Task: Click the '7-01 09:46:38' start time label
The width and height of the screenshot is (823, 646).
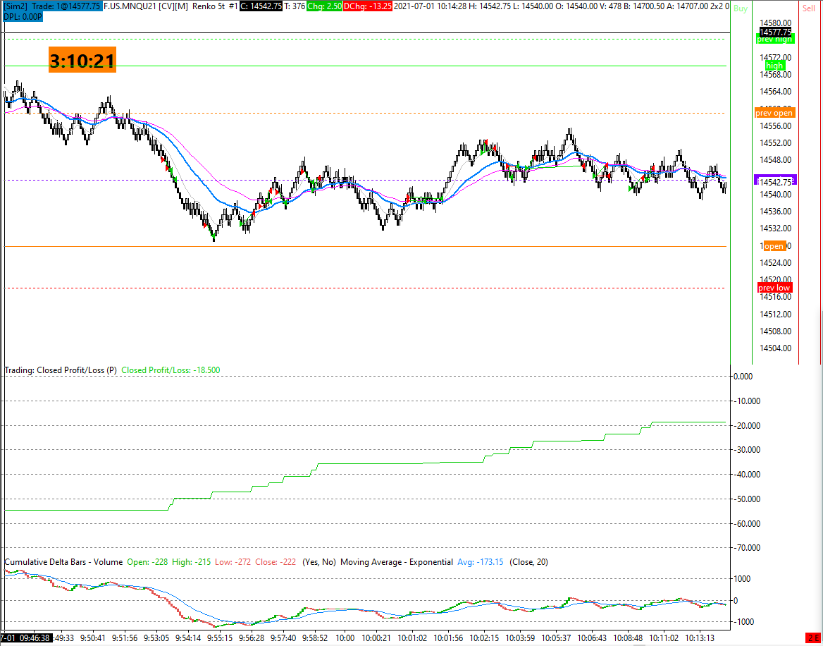Action: [26, 638]
